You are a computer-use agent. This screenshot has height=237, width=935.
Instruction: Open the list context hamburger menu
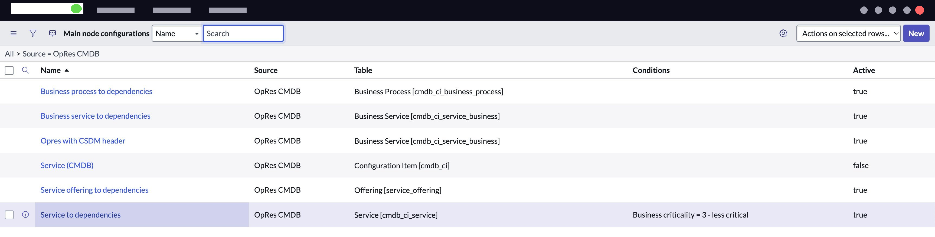pyautogui.click(x=14, y=33)
